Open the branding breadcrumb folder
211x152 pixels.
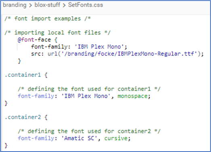15,5
